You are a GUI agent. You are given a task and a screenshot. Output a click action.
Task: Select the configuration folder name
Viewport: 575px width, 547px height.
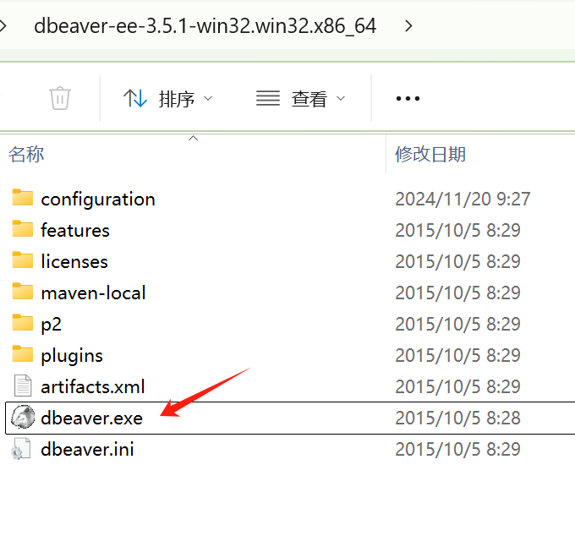[x=98, y=200]
